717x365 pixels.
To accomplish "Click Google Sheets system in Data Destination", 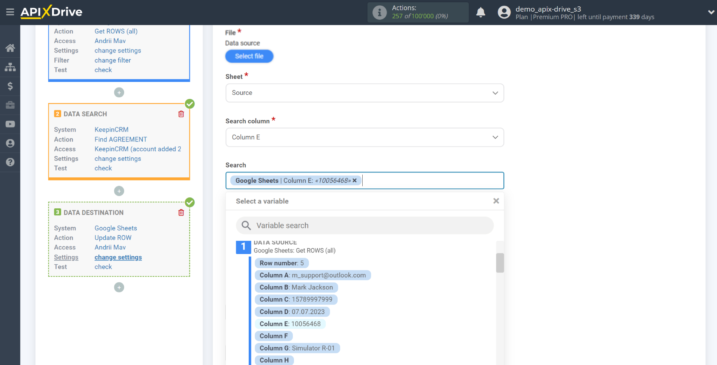I will click(115, 228).
